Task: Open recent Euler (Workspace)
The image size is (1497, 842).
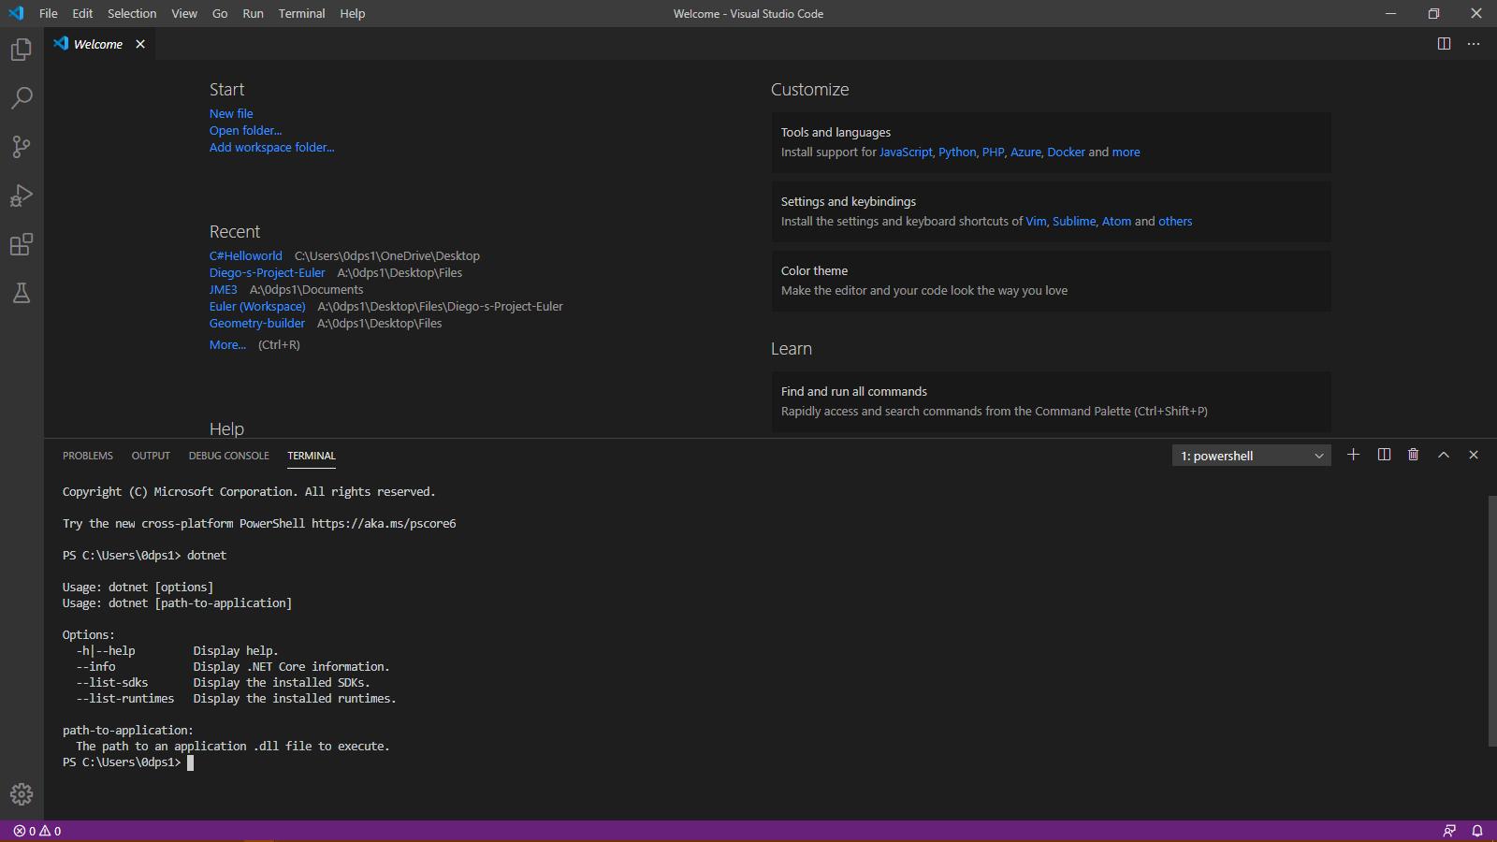Action: 257,306
